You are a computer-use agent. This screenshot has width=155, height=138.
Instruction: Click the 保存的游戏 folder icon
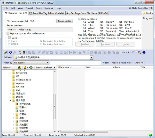click(x=17, y=104)
